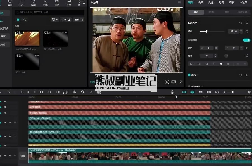Click the linkage chain icon

pos(201,92)
